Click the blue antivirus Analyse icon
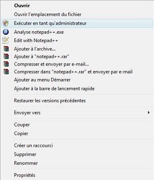Viewport: 154px width, 180px height. tap(6, 32)
